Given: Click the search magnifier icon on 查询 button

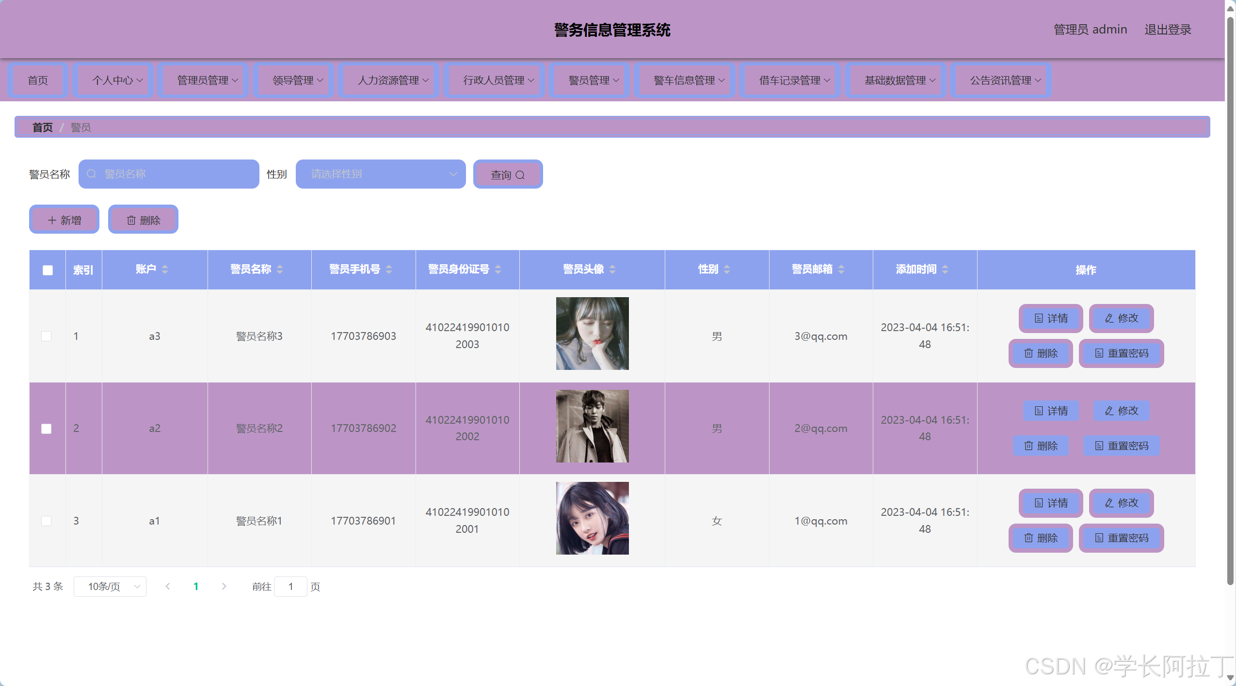Looking at the screenshot, I should (520, 175).
